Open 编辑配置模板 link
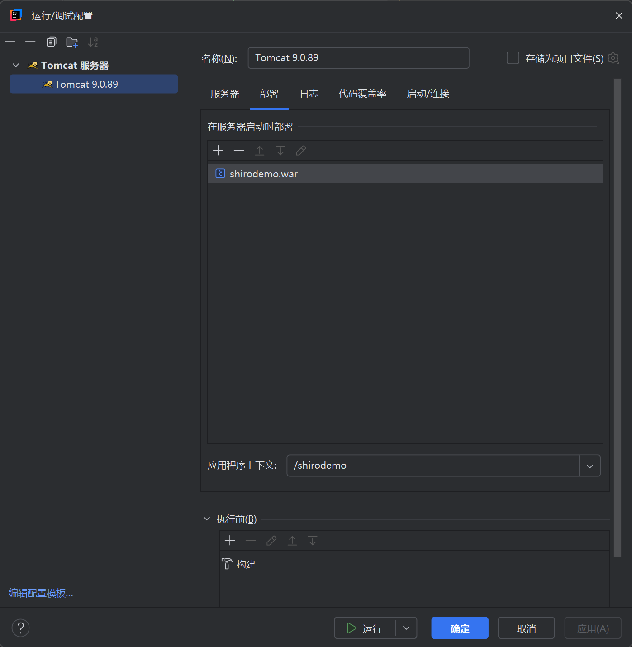Viewport: 632px width, 647px height. pyautogui.click(x=41, y=593)
